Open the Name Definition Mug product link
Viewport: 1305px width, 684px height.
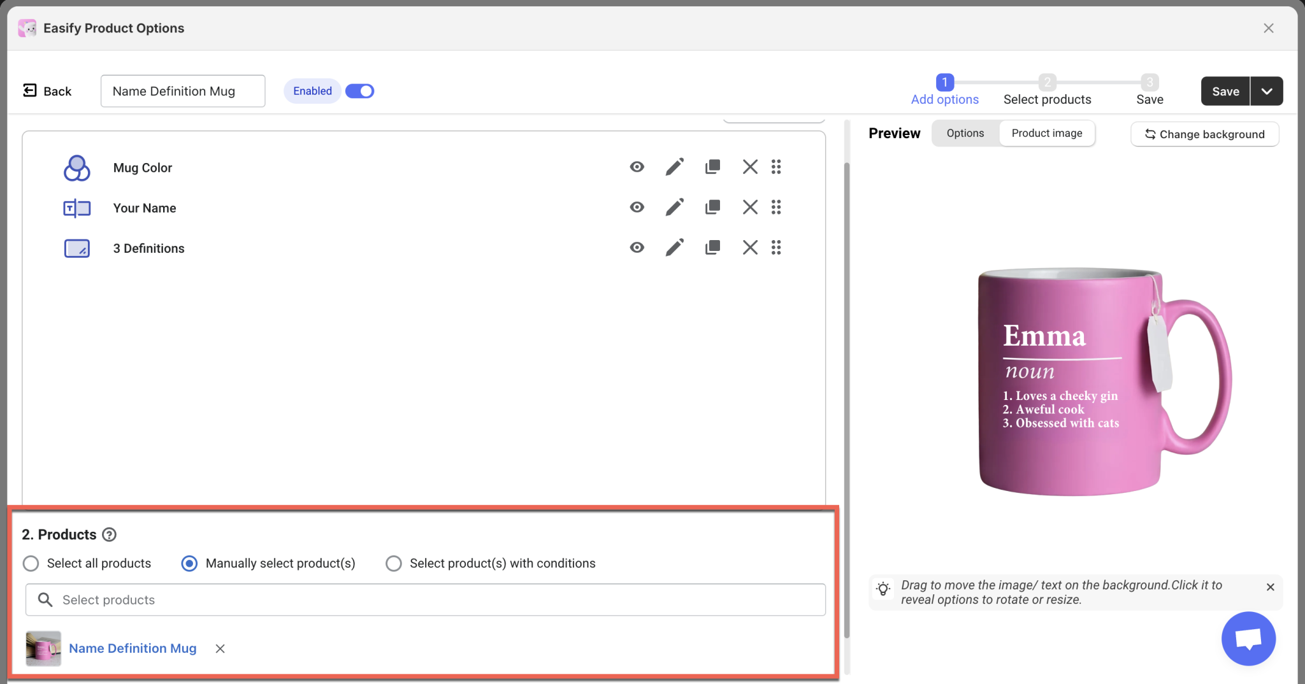pos(133,648)
